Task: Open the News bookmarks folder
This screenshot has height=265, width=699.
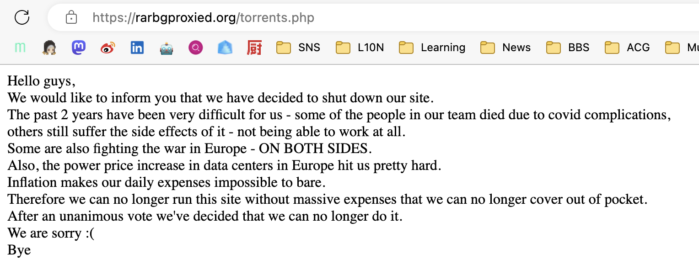Action: tap(505, 48)
